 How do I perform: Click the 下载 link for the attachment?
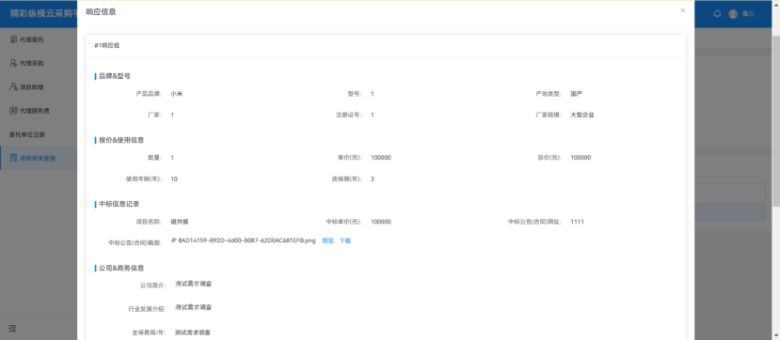pos(344,240)
